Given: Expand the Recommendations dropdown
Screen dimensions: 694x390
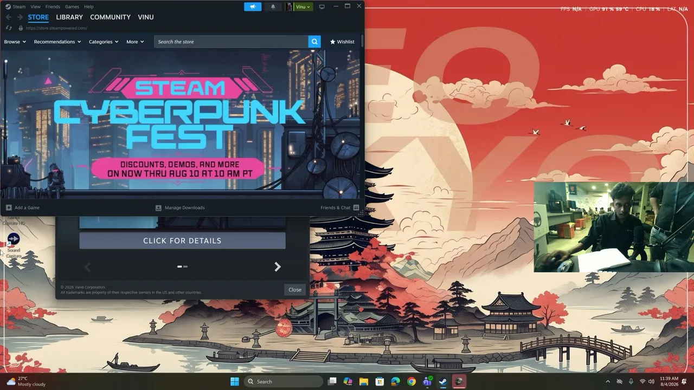Looking at the screenshot, I should tap(57, 42).
